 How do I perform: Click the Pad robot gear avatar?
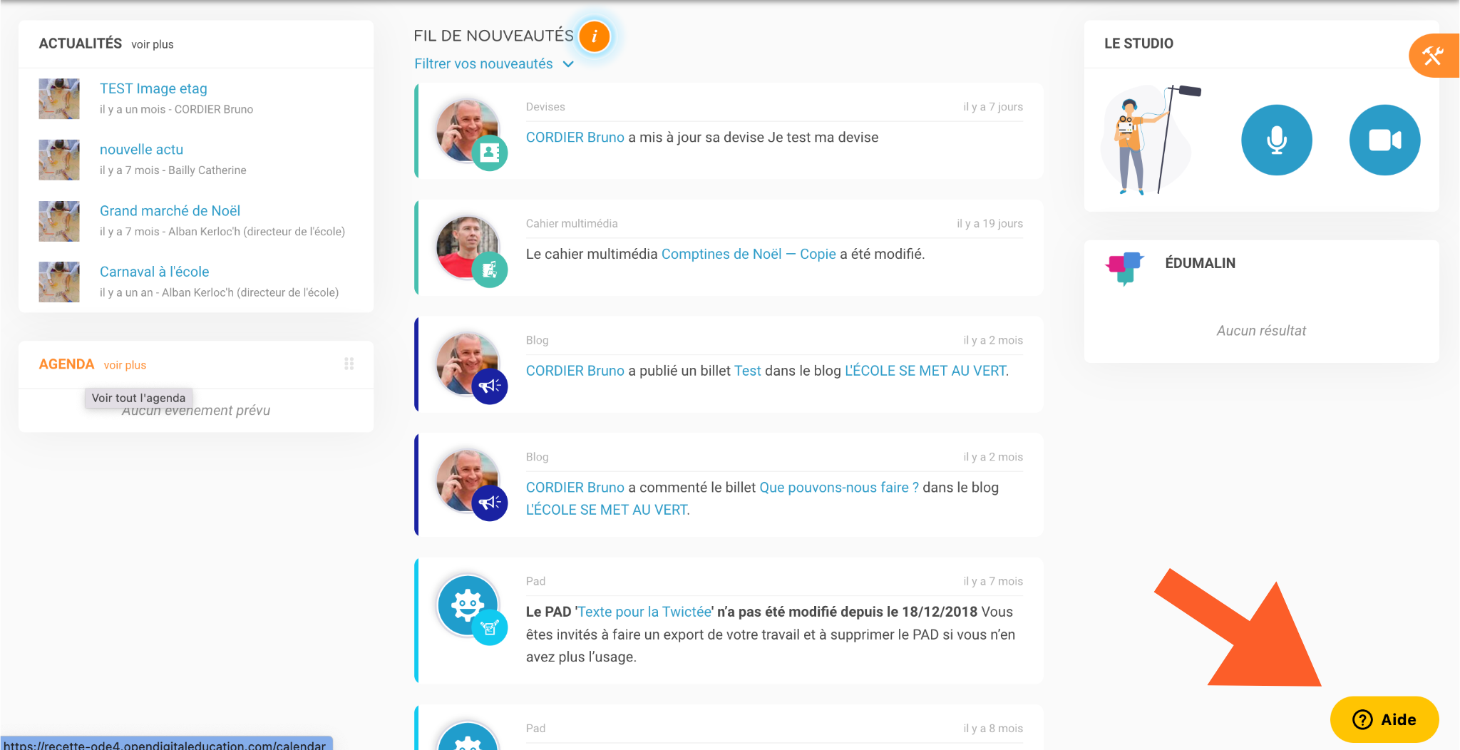[468, 606]
